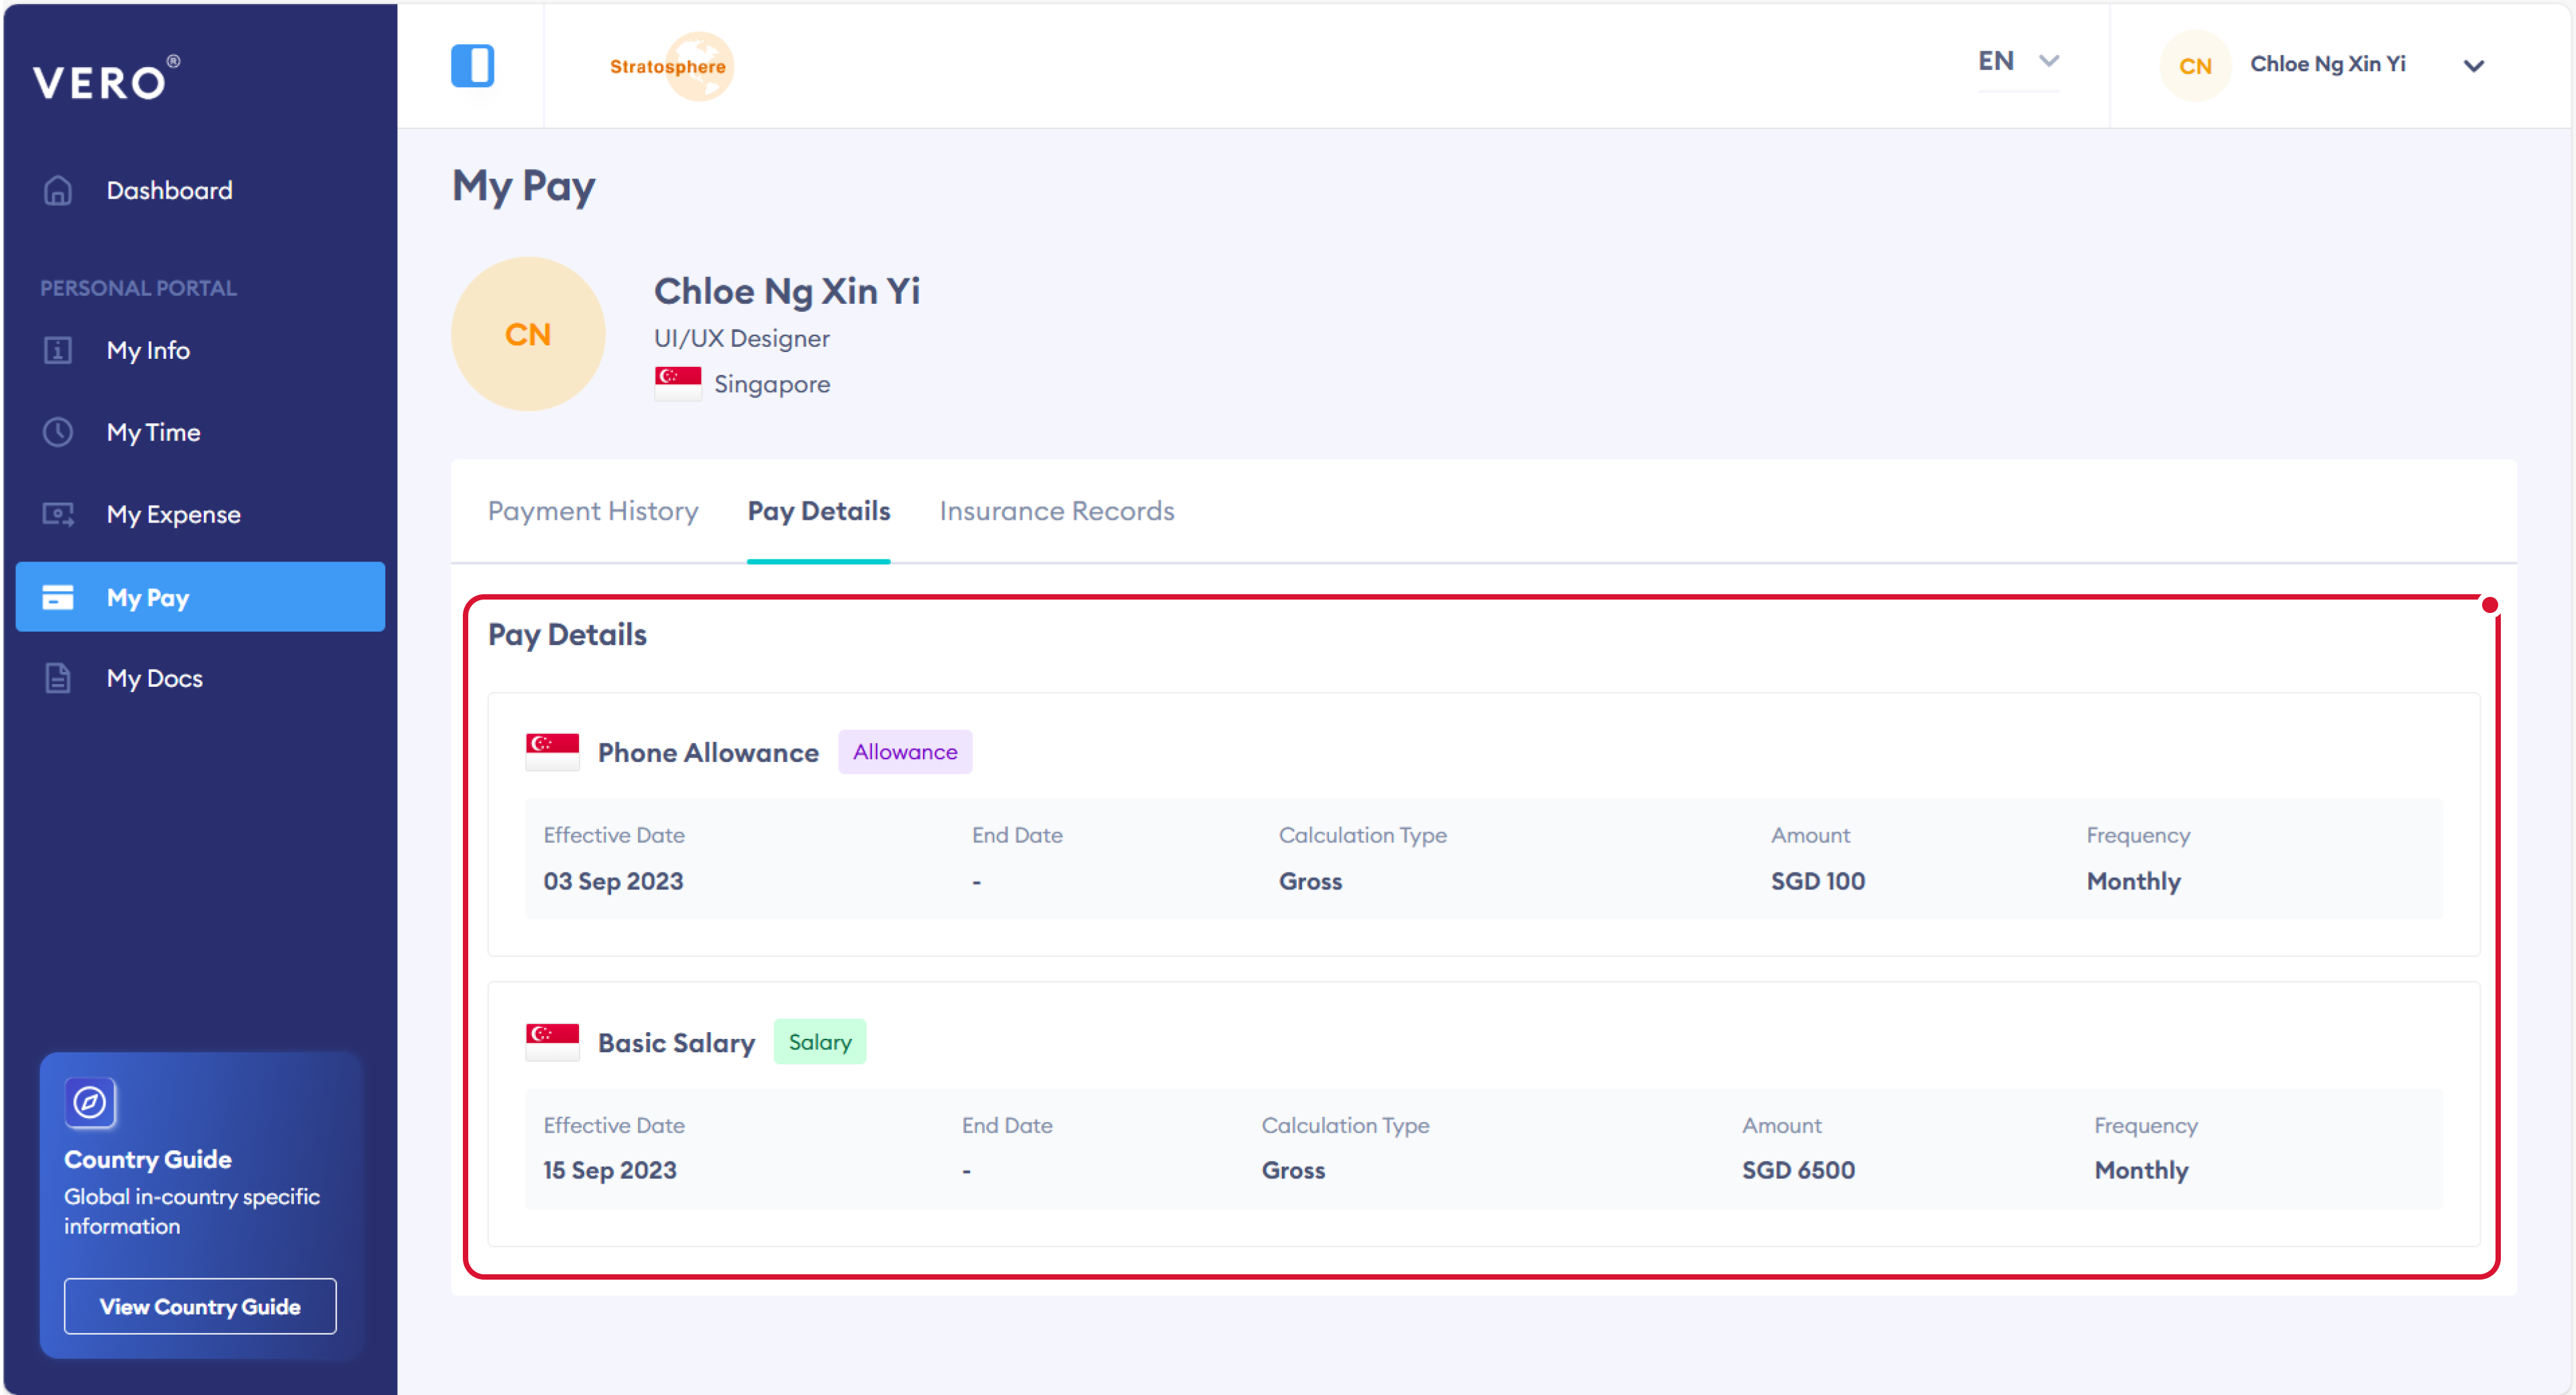Select the Pay Details tab
The width and height of the screenshot is (2576, 1395).
coord(818,511)
